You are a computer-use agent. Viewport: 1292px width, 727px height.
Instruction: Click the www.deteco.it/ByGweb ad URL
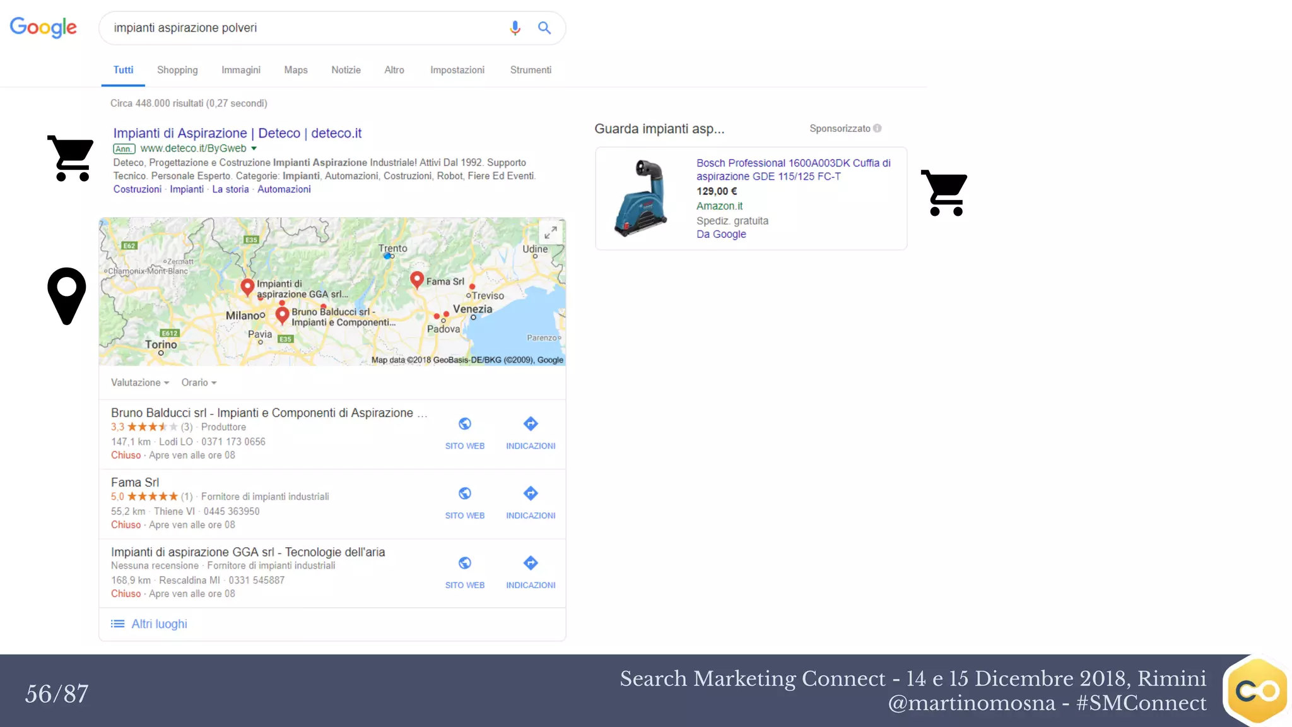click(x=193, y=148)
